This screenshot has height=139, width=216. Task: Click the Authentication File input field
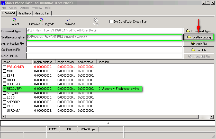(104, 44)
